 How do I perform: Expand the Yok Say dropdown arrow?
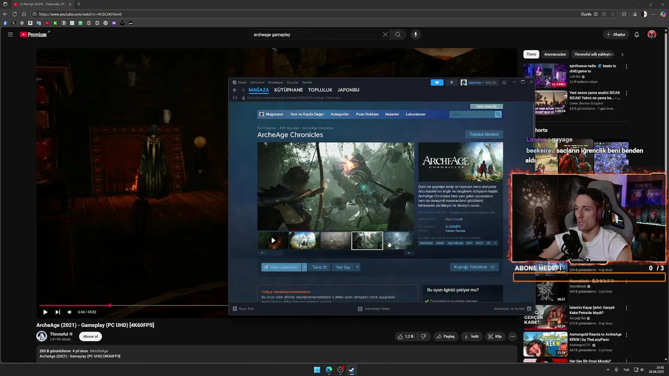[x=357, y=267]
